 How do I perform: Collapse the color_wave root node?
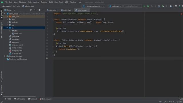click(5, 14)
